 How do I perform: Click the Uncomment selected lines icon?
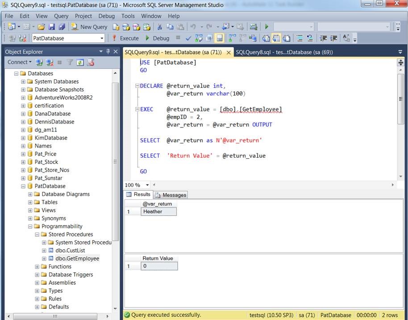pyautogui.click(x=310, y=38)
